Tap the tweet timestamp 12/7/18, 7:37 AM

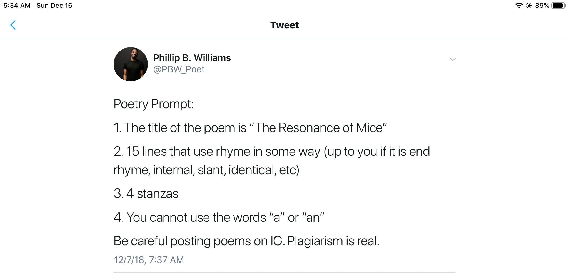coord(149,260)
